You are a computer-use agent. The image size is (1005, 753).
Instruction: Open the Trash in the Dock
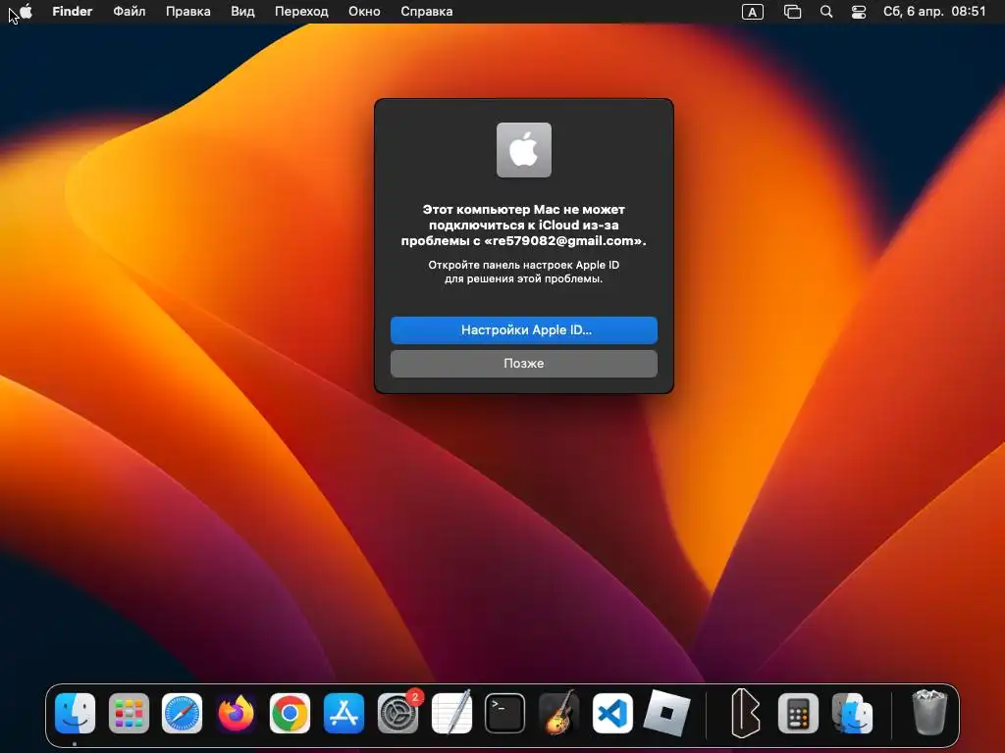tap(930, 712)
